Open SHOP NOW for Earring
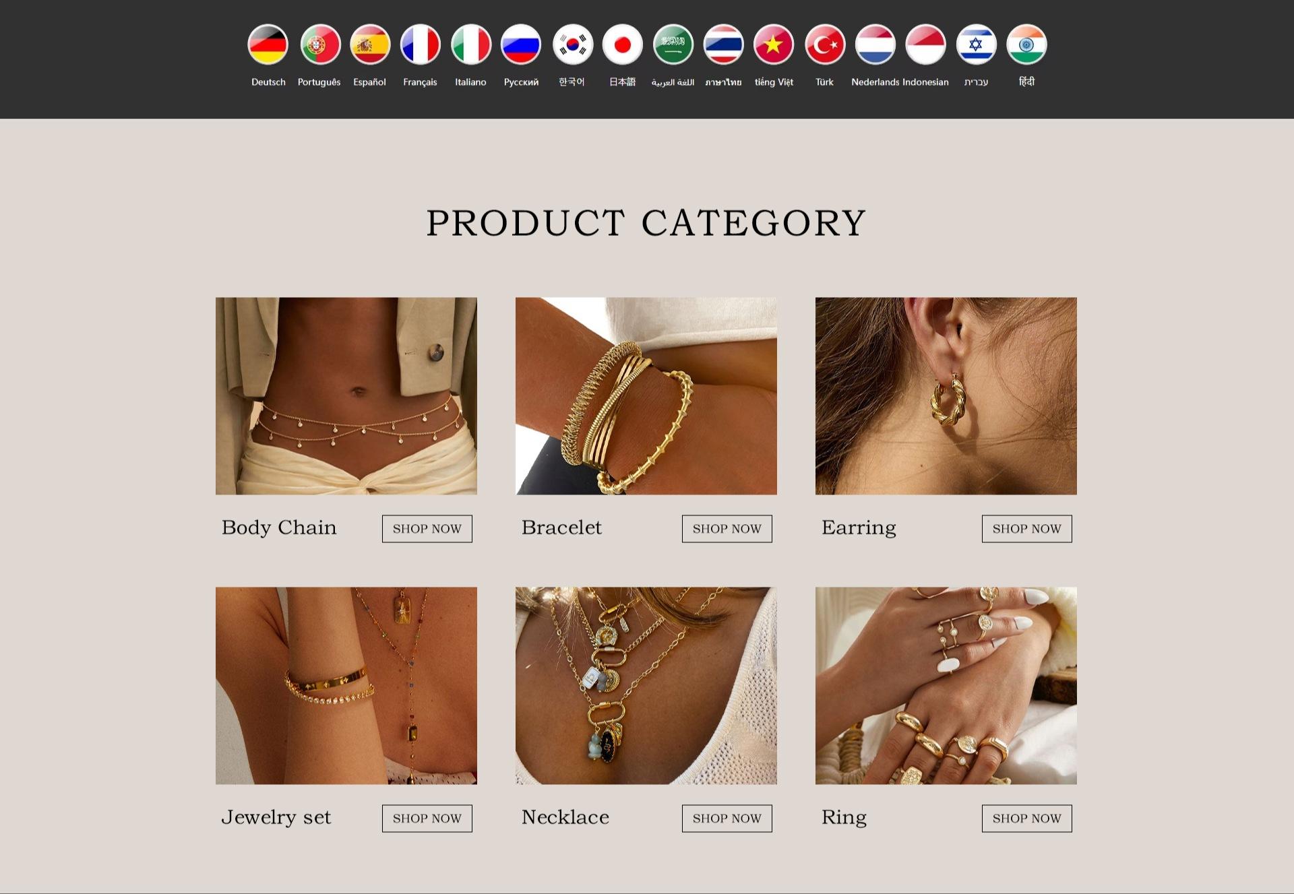This screenshot has height=894, width=1294. coord(1027,529)
